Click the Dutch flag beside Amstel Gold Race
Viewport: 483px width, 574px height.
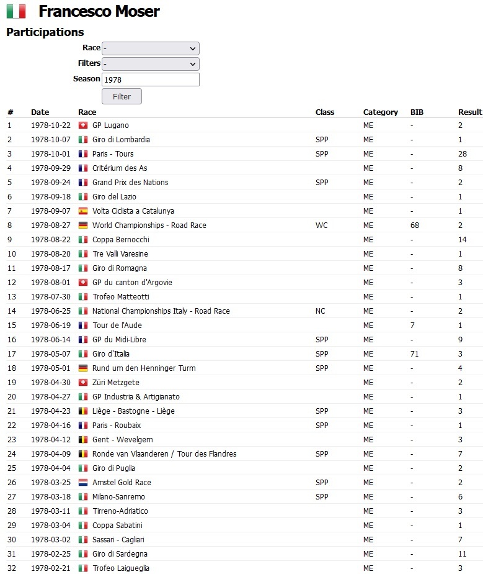pos(83,483)
